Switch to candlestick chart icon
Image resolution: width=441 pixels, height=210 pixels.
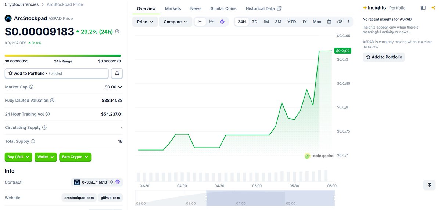point(211,22)
